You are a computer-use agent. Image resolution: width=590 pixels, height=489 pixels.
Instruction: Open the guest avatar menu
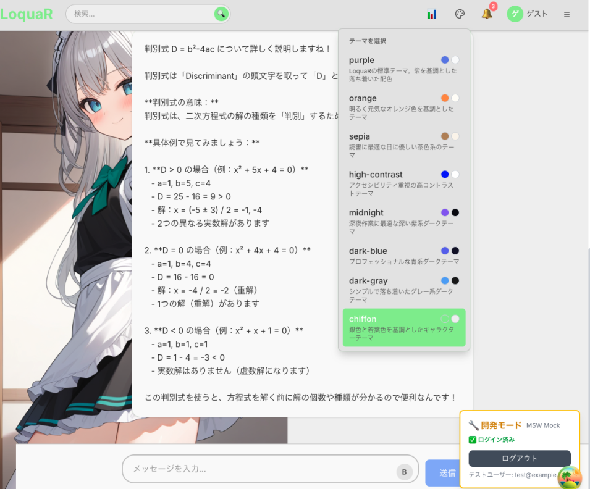pos(515,14)
